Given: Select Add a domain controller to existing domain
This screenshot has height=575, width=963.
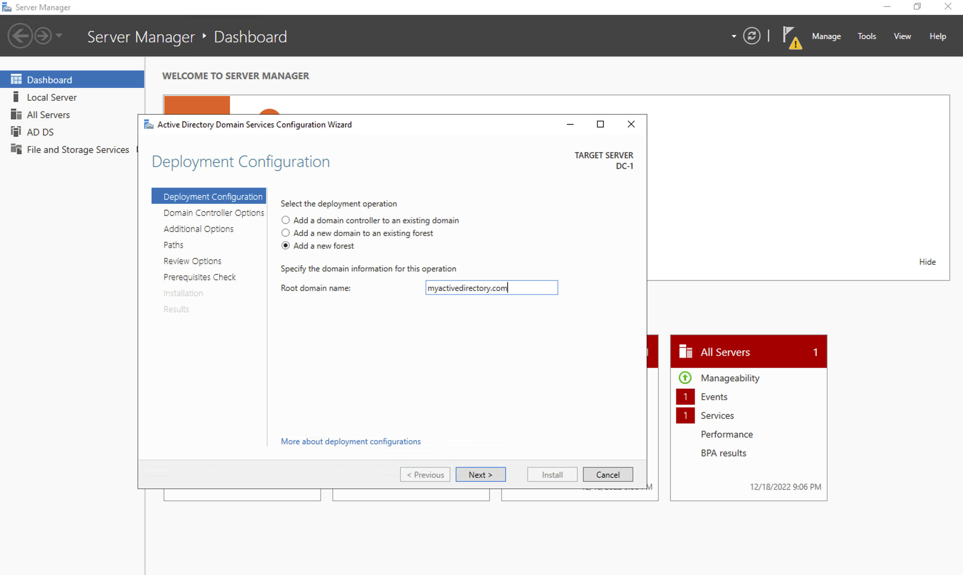Looking at the screenshot, I should [x=285, y=220].
